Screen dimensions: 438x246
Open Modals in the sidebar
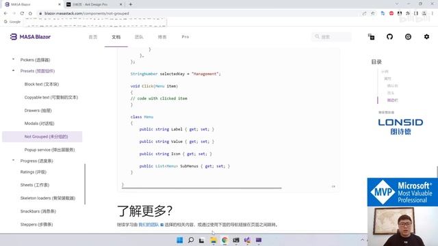click(x=40, y=123)
